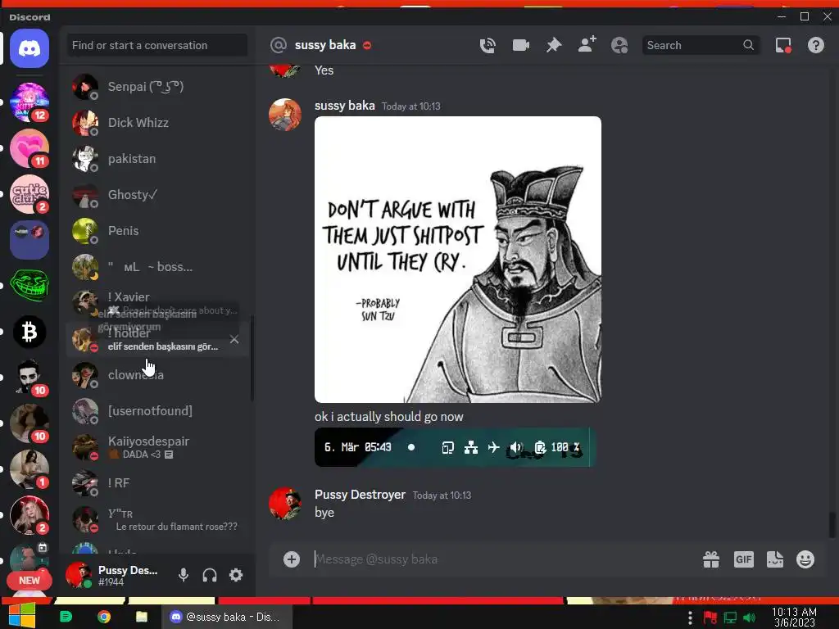Open conversation with [usernotfound]
Image resolution: width=839 pixels, height=629 pixels.
pyautogui.click(x=156, y=411)
